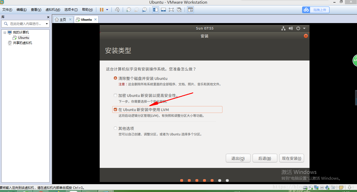Send Ctrl+Alt+Del to the virtual machine
Screen dimensions: 357x192
click(117, 10)
